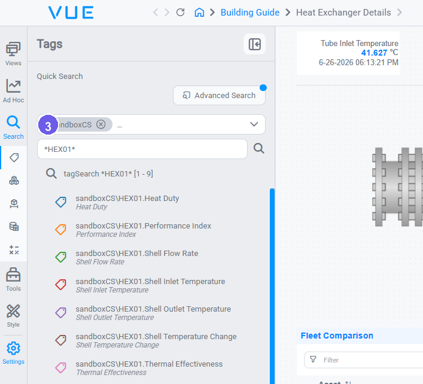Open the Ad Hoc chart tool
This screenshot has height=384, width=423.
[13, 91]
